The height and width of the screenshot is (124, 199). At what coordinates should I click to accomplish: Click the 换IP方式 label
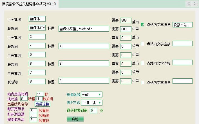point(73,102)
